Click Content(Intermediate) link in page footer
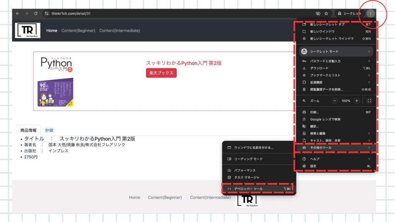395x222 pixels. 210,198
